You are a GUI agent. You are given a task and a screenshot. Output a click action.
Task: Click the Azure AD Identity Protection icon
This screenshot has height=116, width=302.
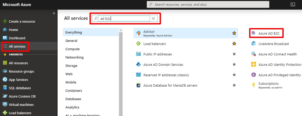[254, 65]
